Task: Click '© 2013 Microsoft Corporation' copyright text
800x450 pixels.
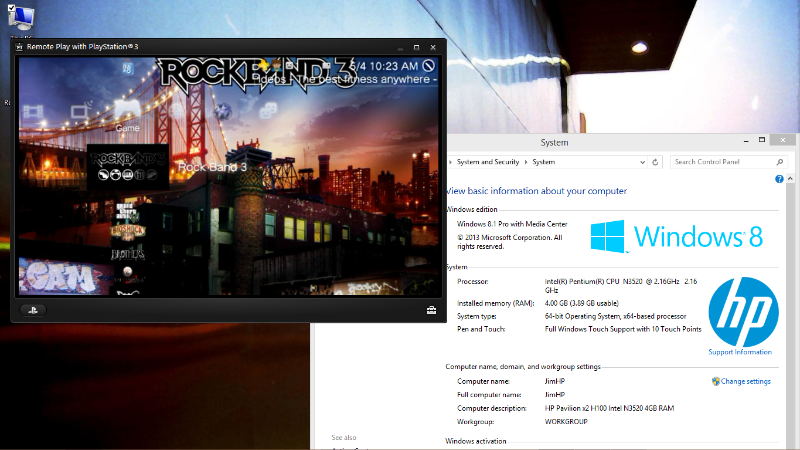Action: [x=510, y=242]
